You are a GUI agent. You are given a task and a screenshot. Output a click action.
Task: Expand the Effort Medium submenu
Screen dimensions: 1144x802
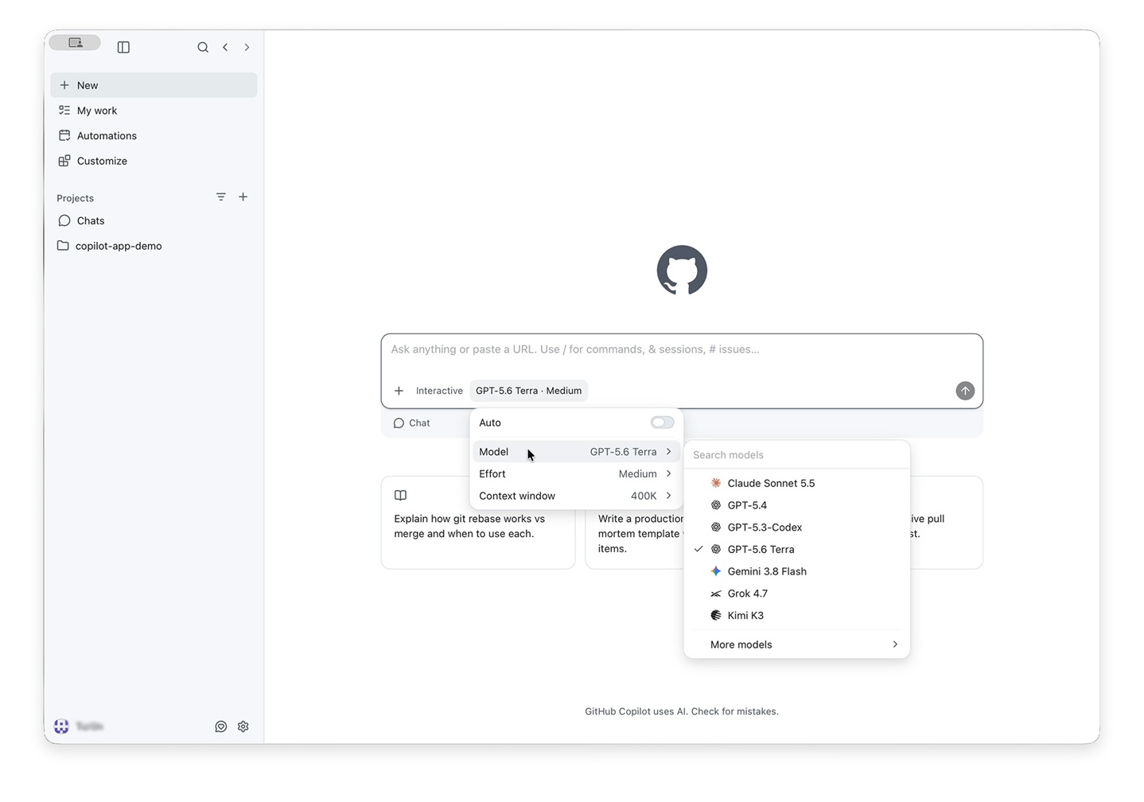click(576, 473)
